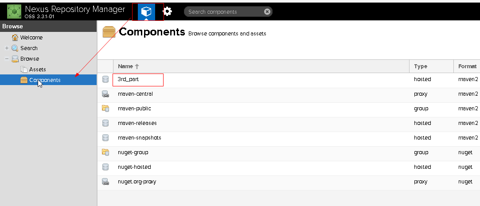Open the Browse cube icon in header
The image size is (480, 206).
[x=146, y=12]
